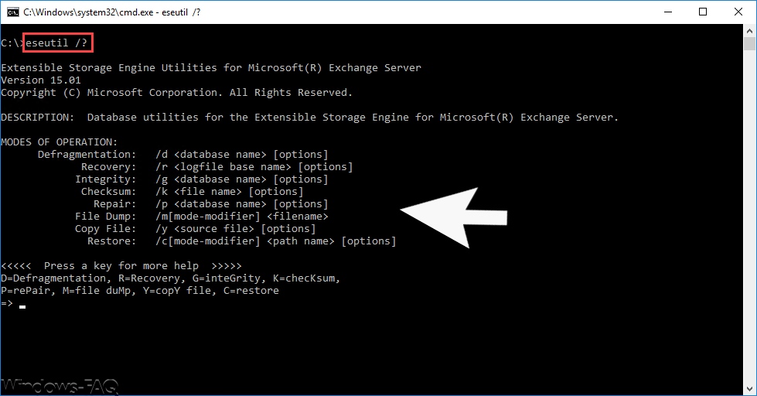Click the large white arrow graphic

click(x=453, y=218)
